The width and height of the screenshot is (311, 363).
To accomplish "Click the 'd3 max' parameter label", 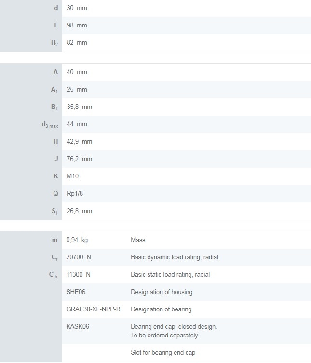I will click(50, 125).
